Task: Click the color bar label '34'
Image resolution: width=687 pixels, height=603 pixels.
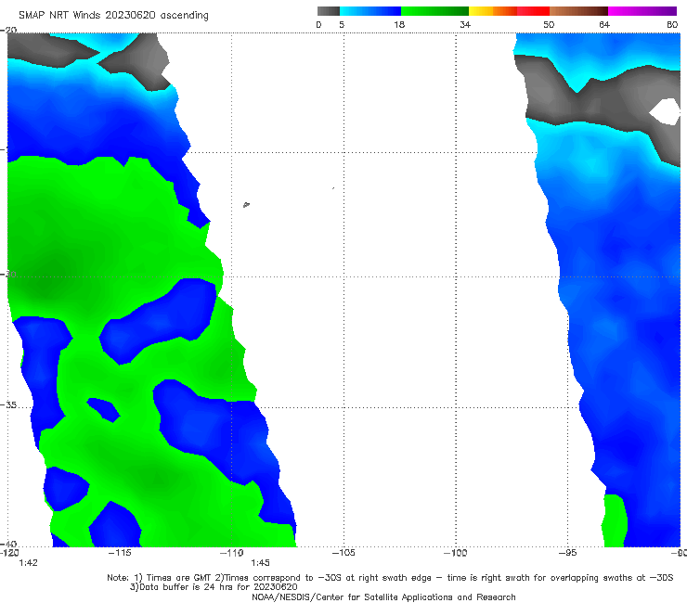Action: pyautogui.click(x=465, y=25)
